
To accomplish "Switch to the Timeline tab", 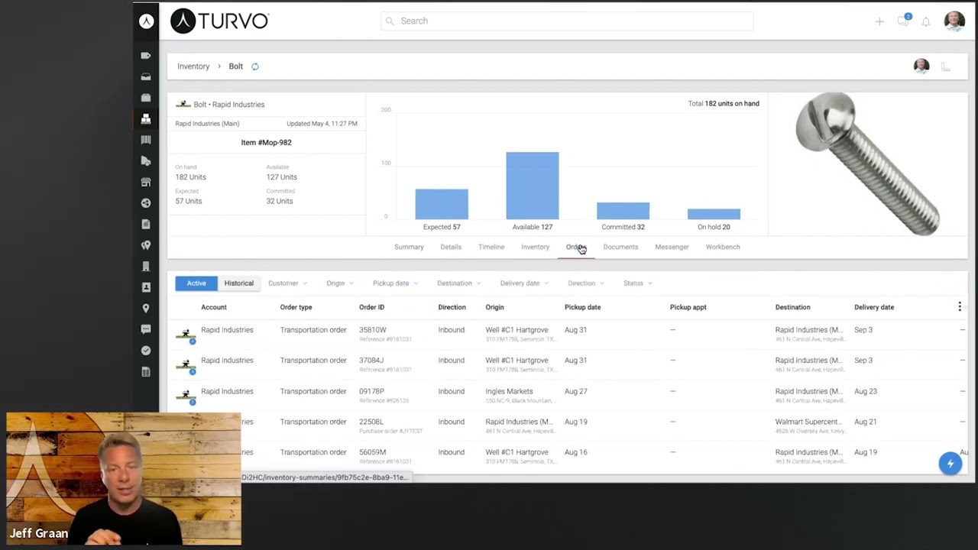I will pyautogui.click(x=491, y=247).
